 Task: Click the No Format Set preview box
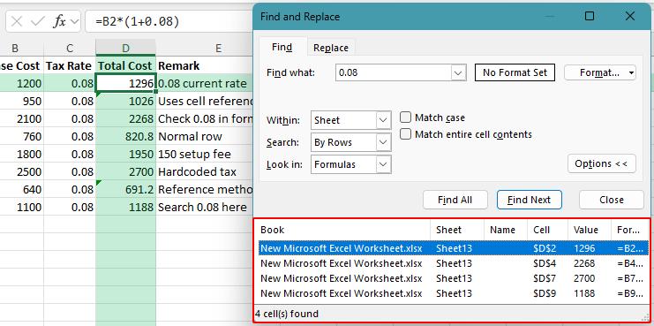[x=515, y=72]
